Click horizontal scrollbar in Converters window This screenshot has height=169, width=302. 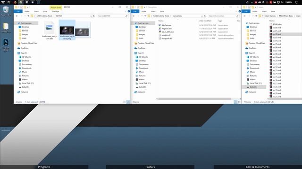(194, 99)
